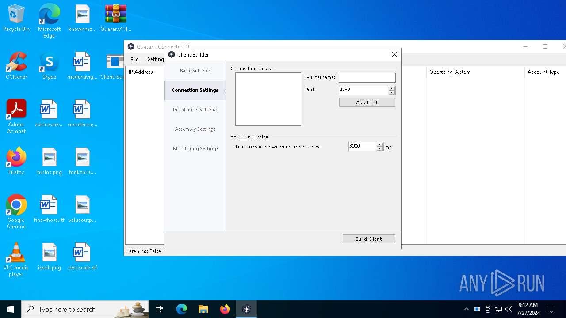
Task: Open the Windows Start menu
Action: coord(11,309)
